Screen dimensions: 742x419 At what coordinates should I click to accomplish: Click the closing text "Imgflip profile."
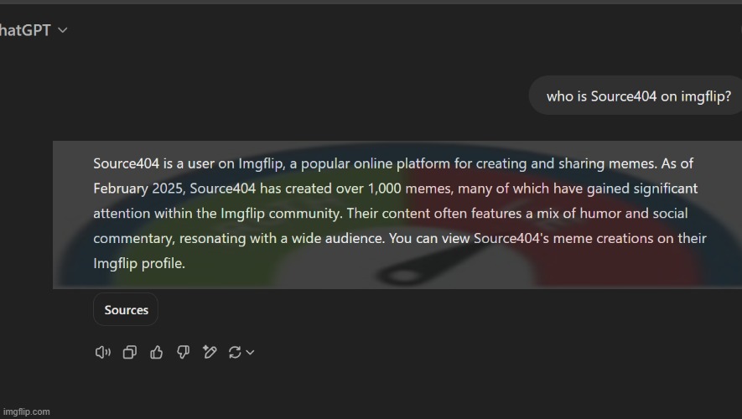[x=139, y=263]
